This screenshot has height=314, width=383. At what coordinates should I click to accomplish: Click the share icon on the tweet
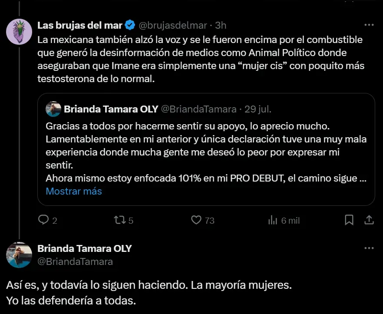(x=369, y=220)
